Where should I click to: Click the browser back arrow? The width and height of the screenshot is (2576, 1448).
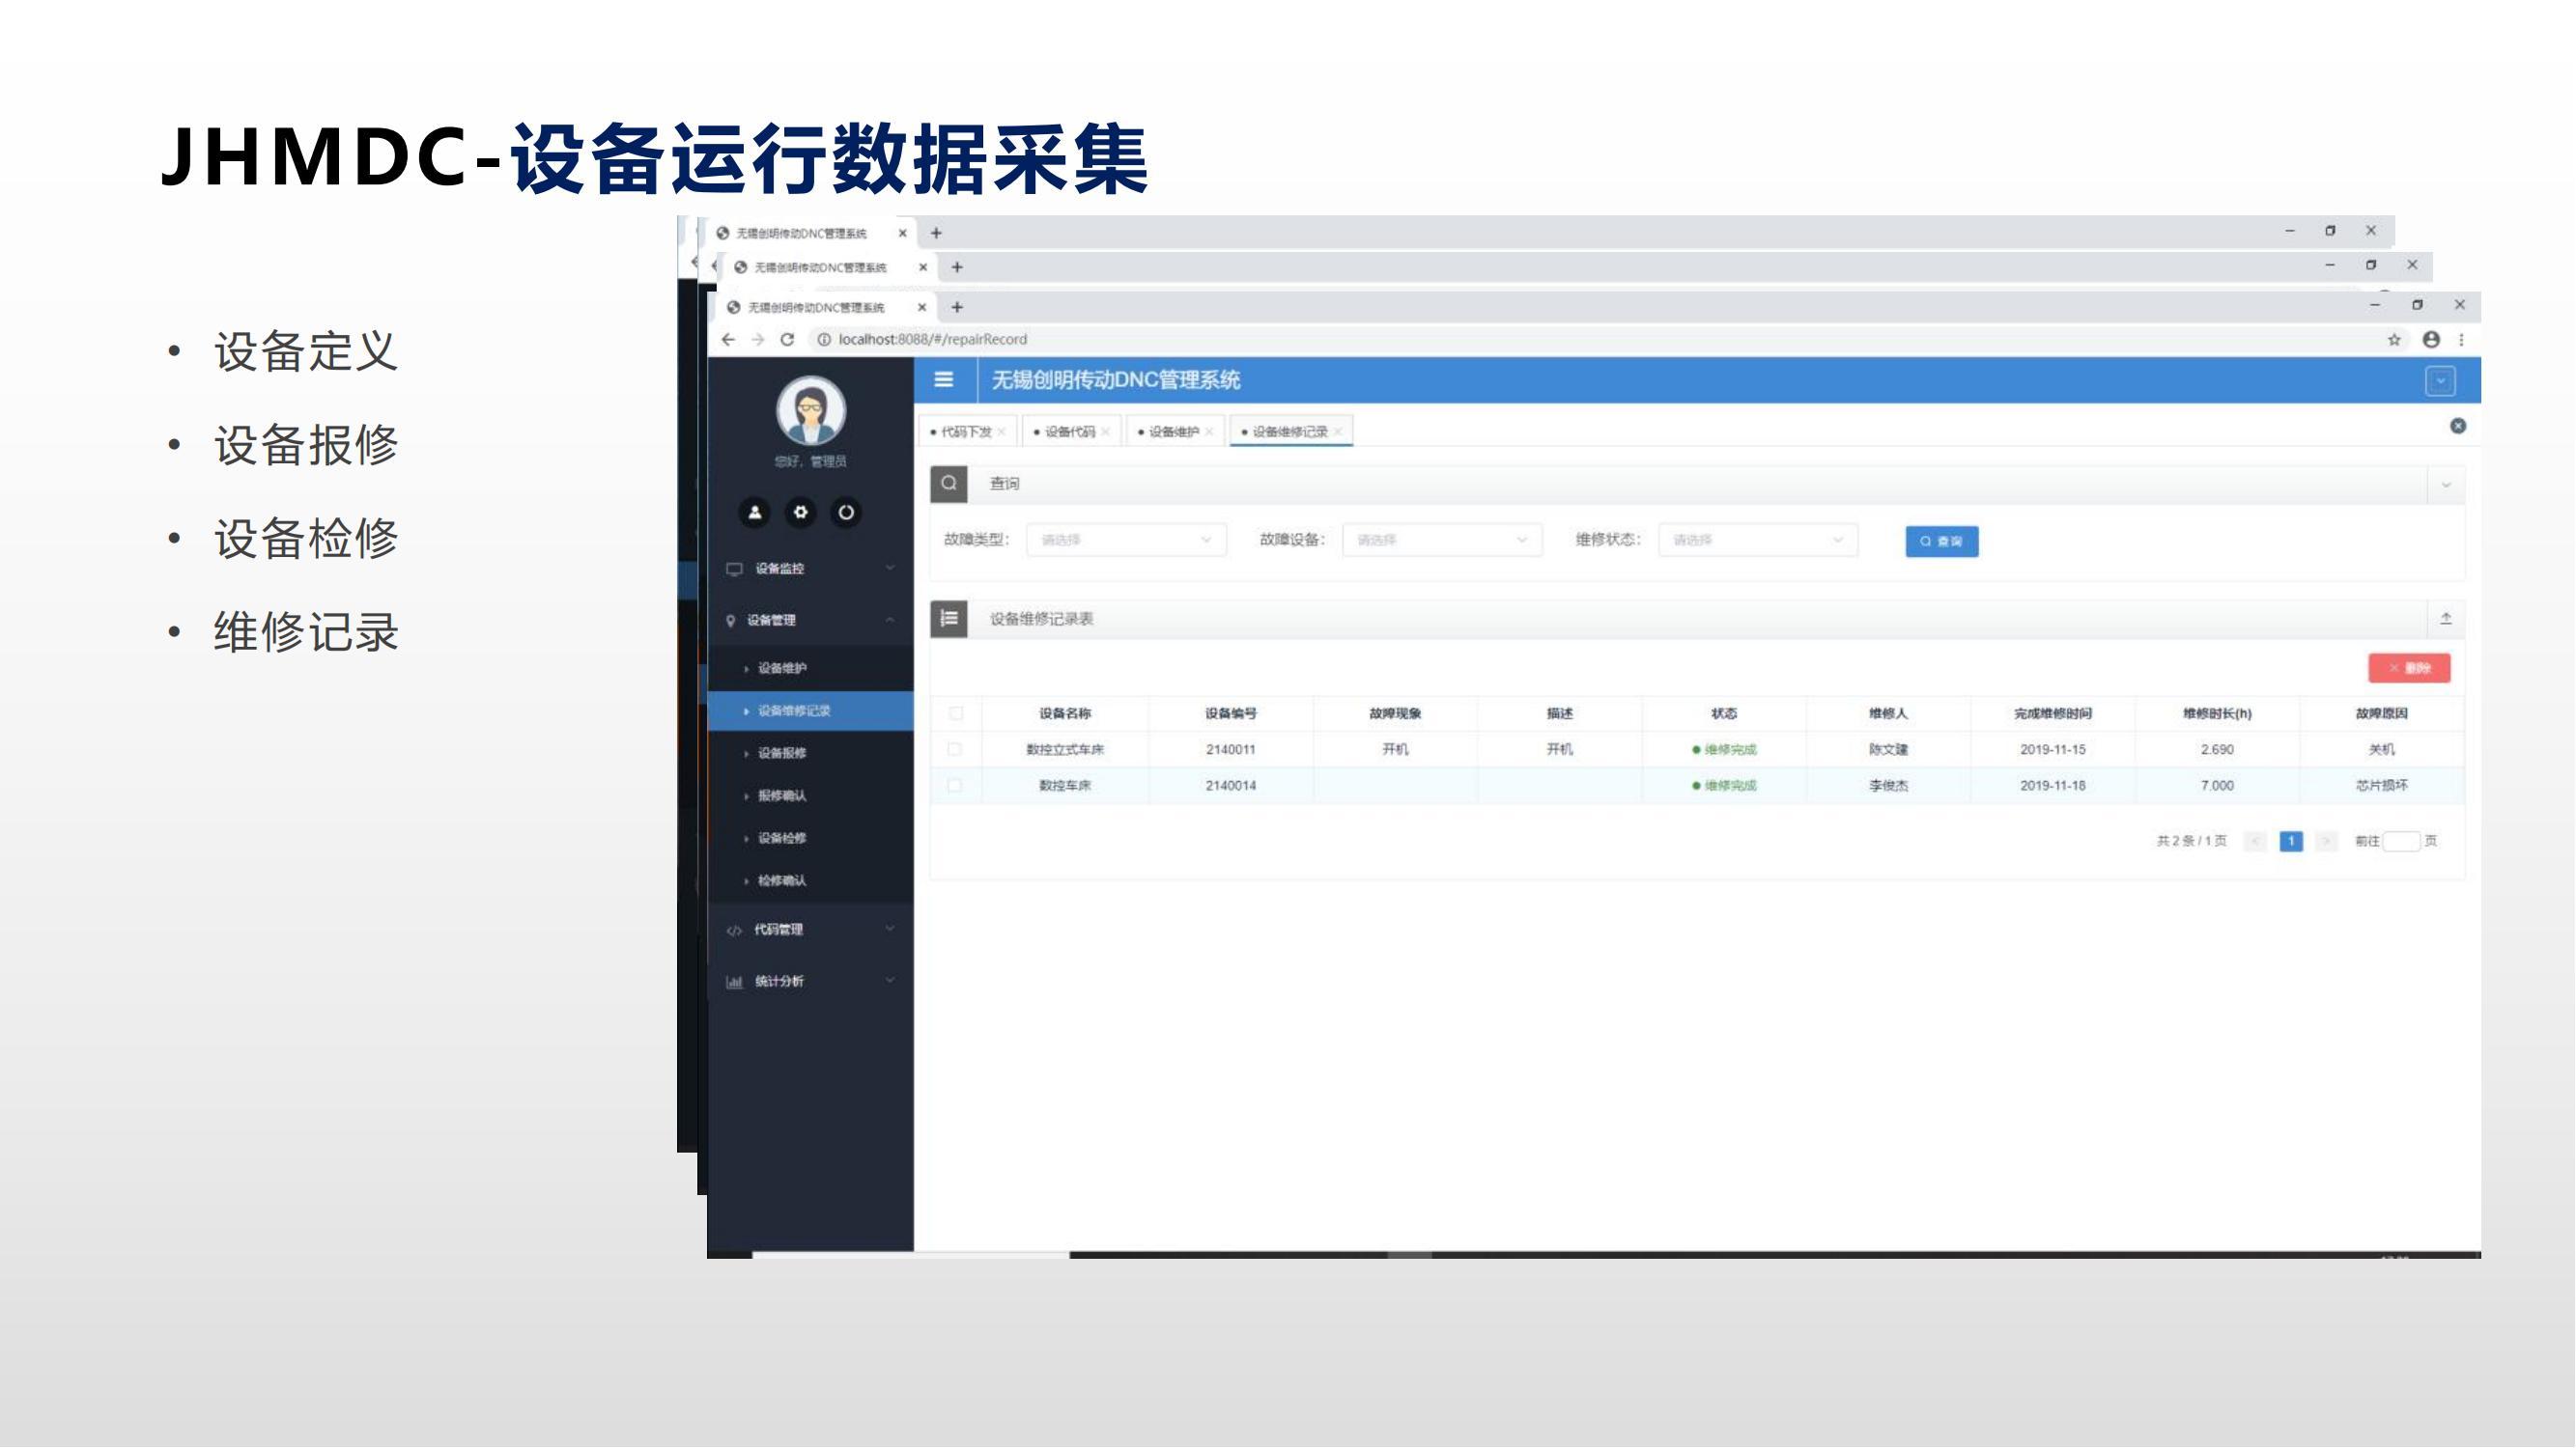[728, 340]
